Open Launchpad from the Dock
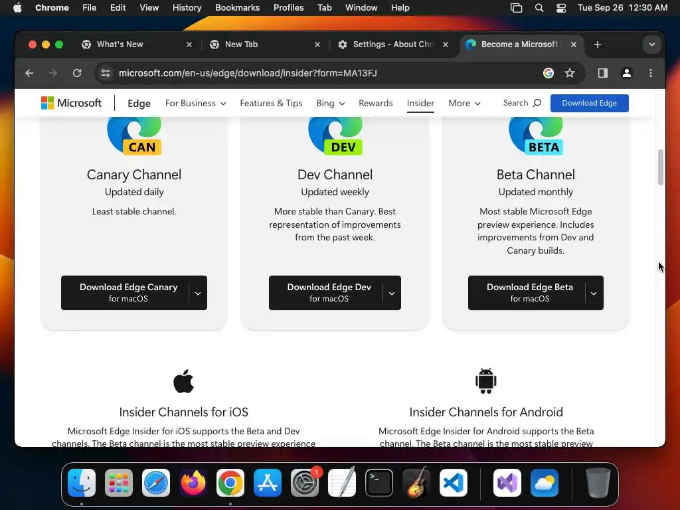 point(119,483)
